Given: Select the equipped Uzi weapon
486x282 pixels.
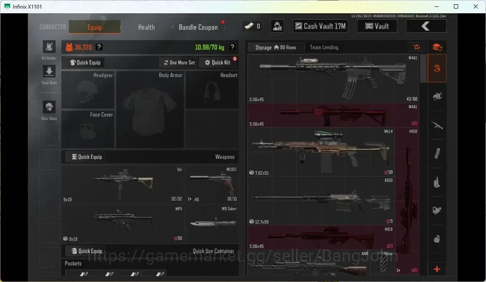Looking at the screenshot, I should click(123, 185).
